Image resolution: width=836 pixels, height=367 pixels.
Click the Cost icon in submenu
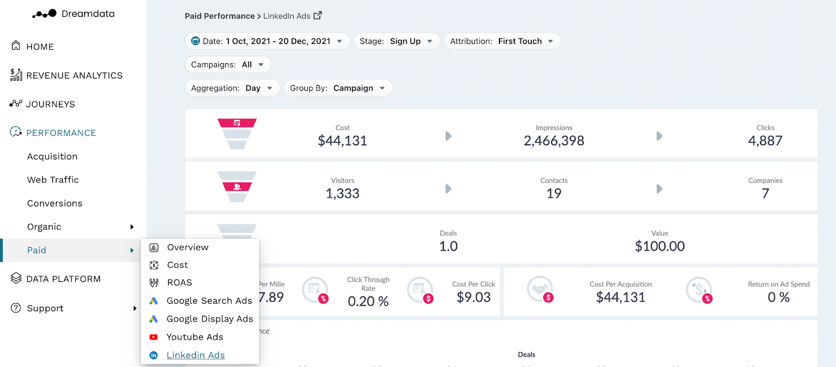pos(154,265)
